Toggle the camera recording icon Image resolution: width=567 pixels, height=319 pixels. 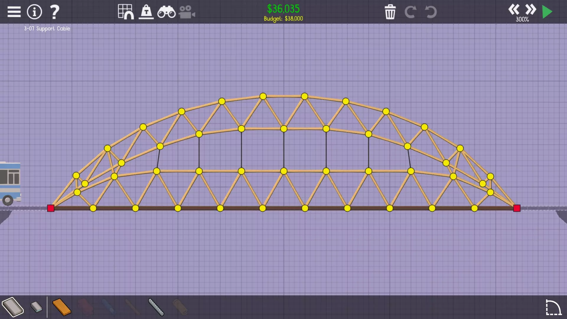[187, 12]
